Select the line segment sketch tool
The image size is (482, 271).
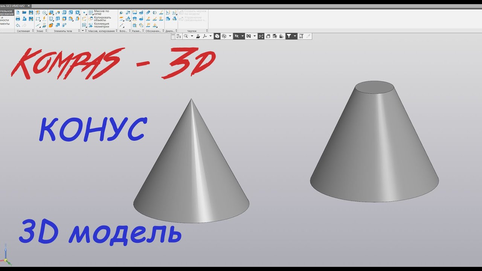pos(38,25)
